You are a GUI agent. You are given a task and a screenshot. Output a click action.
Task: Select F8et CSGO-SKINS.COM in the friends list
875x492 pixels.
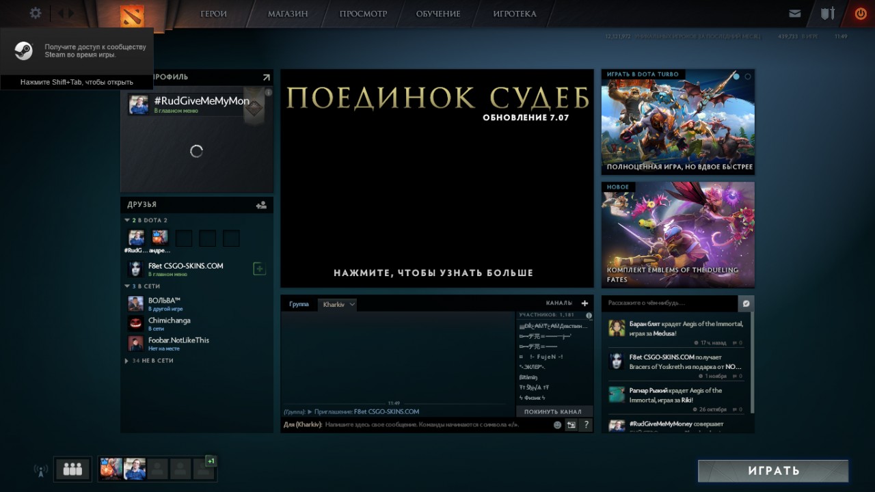click(x=188, y=269)
